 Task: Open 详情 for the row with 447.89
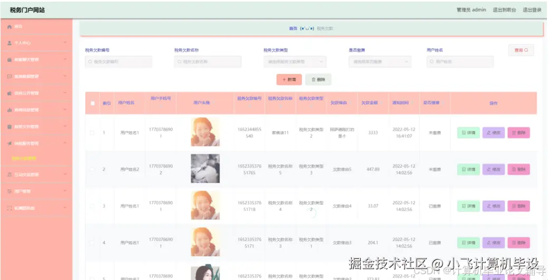click(468, 170)
